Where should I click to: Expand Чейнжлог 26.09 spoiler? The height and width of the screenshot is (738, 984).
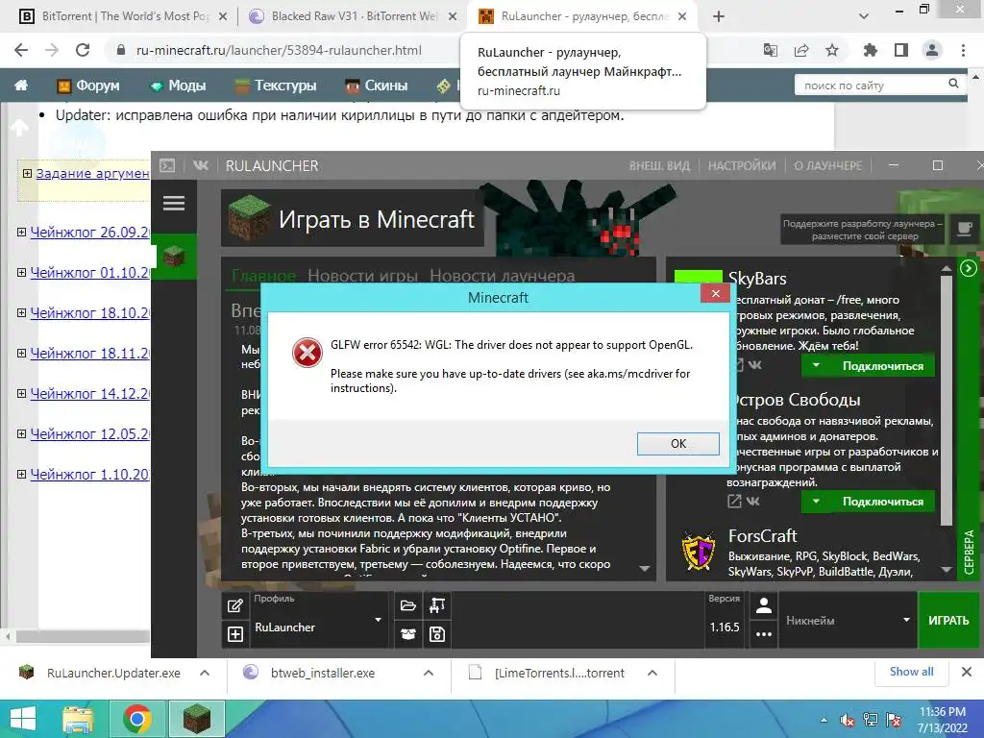pyautogui.click(x=21, y=233)
